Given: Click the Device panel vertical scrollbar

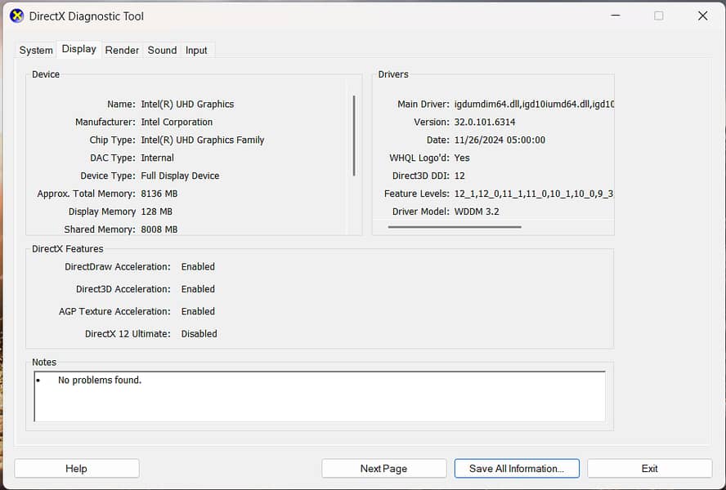Looking at the screenshot, I should tap(354, 136).
